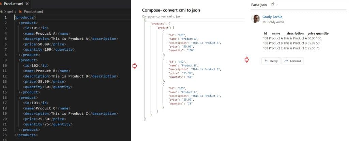This screenshot has width=349, height=141.
Task: Click the H: drive breadcrumb segment
Action: coord(2,12)
